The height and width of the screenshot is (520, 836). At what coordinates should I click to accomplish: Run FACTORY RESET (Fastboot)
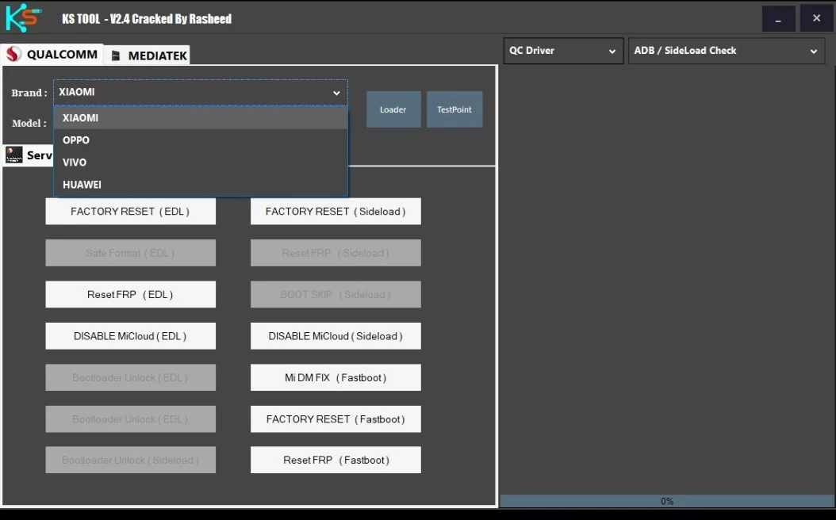[x=336, y=419]
